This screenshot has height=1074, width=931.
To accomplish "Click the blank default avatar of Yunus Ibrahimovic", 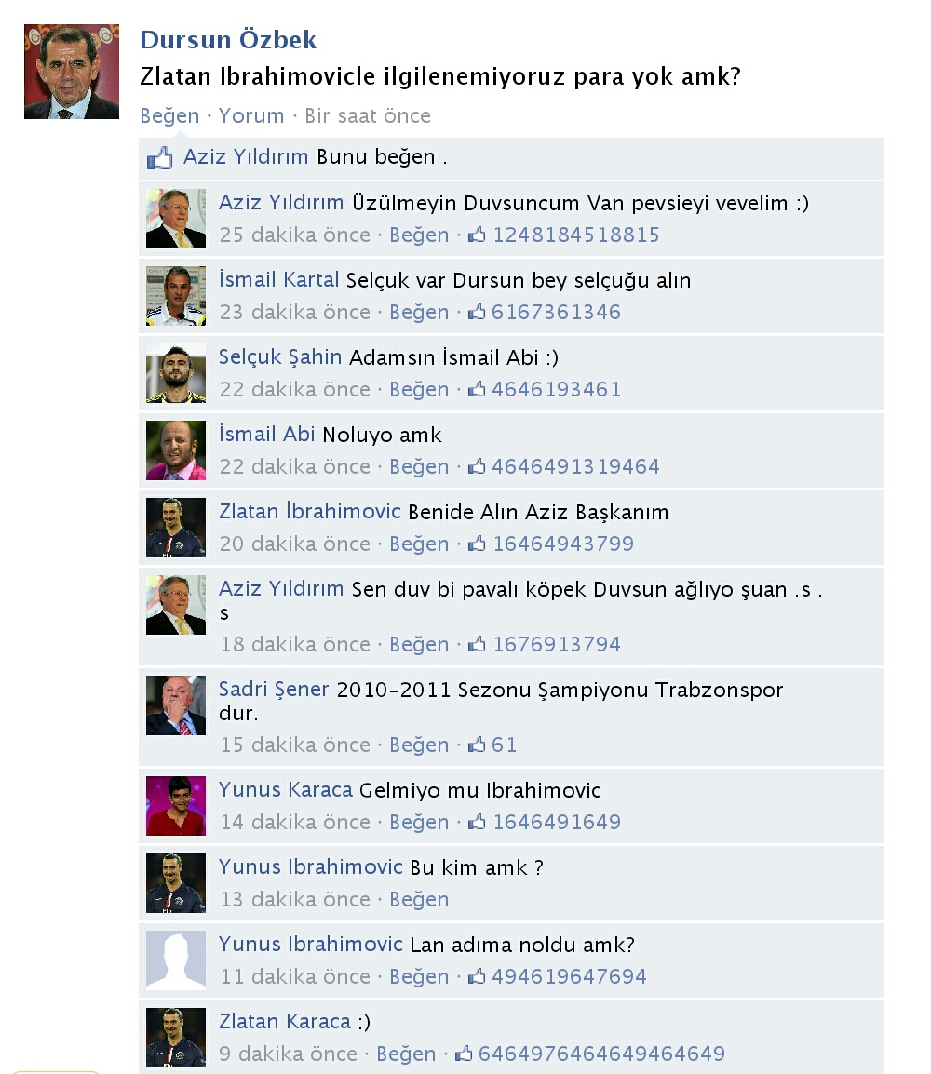I will [176, 960].
